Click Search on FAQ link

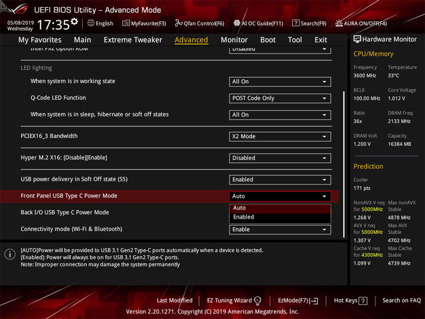pos(401,301)
